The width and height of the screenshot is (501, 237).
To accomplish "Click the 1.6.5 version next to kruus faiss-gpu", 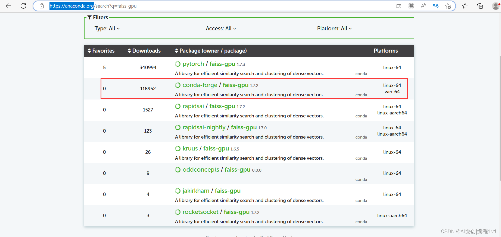I will click(x=235, y=149).
